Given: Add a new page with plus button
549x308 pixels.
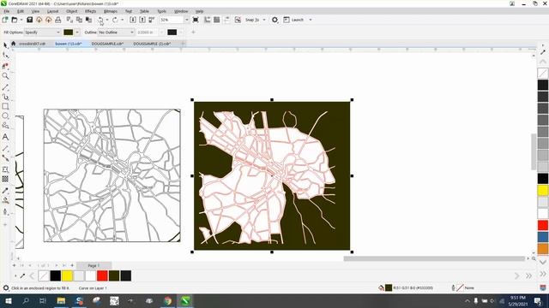Looking at the screenshot, I should tap(72, 266).
